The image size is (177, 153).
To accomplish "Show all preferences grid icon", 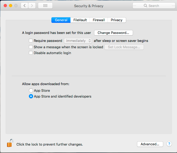I will [x=45, y=6].
